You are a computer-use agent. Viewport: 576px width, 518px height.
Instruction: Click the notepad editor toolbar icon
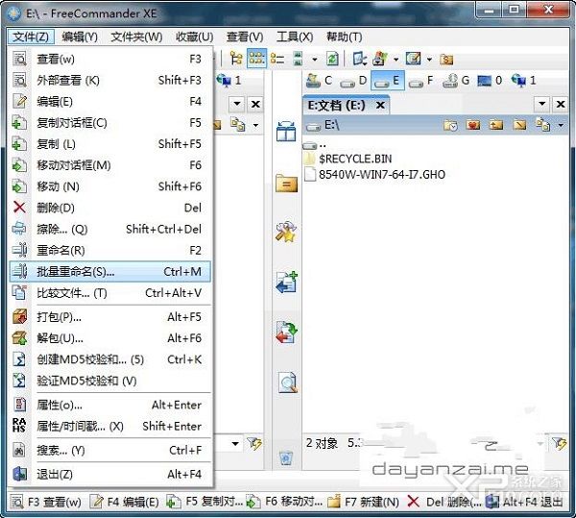414,59
